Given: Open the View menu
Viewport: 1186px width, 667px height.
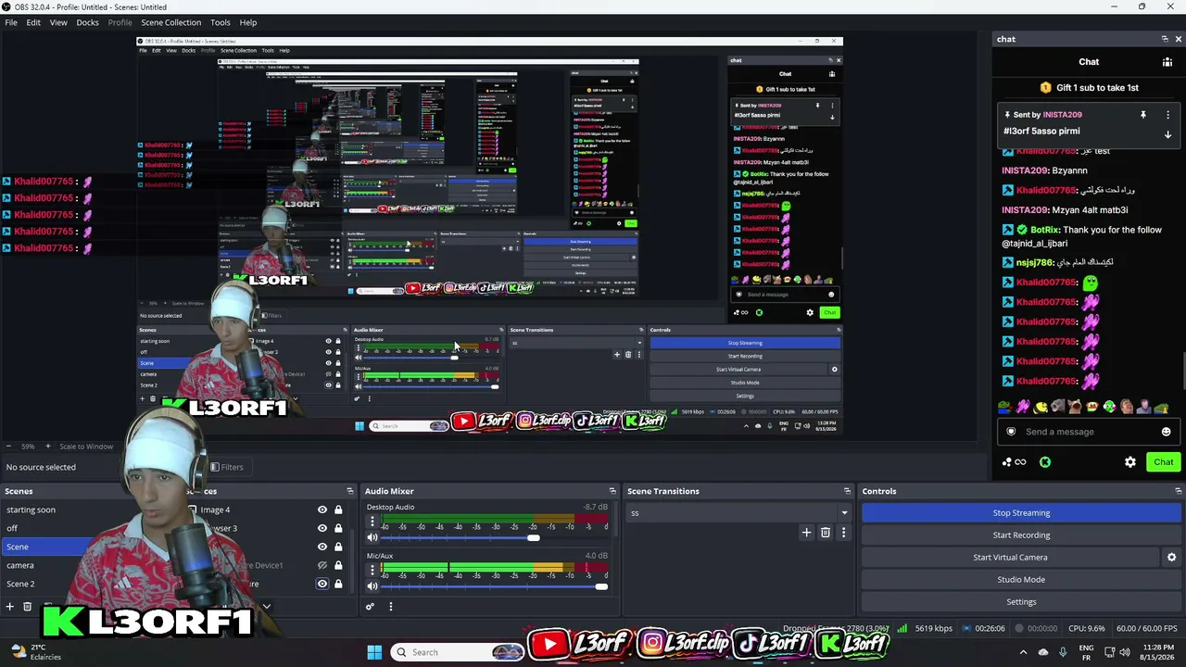Looking at the screenshot, I should [58, 22].
